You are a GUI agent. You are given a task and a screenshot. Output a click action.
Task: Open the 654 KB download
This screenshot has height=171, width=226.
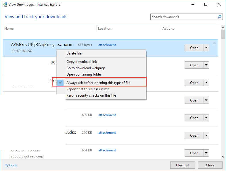click(x=194, y=153)
